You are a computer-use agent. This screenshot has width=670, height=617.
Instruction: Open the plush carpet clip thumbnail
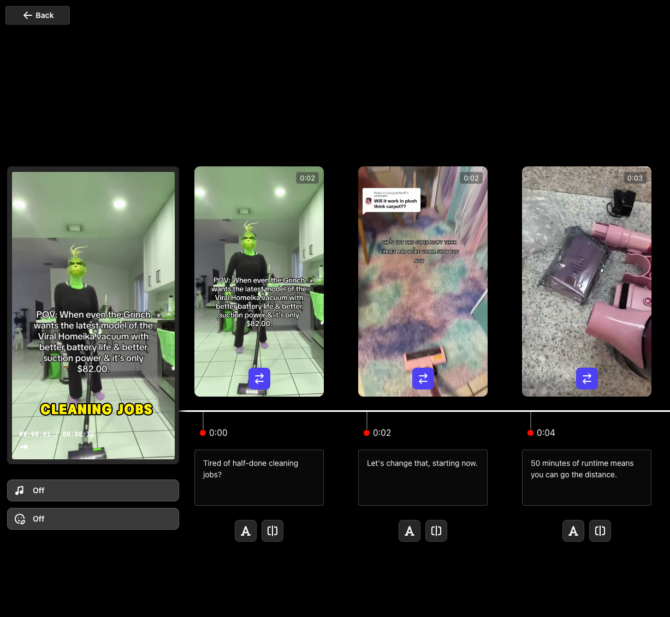pyautogui.click(x=423, y=281)
